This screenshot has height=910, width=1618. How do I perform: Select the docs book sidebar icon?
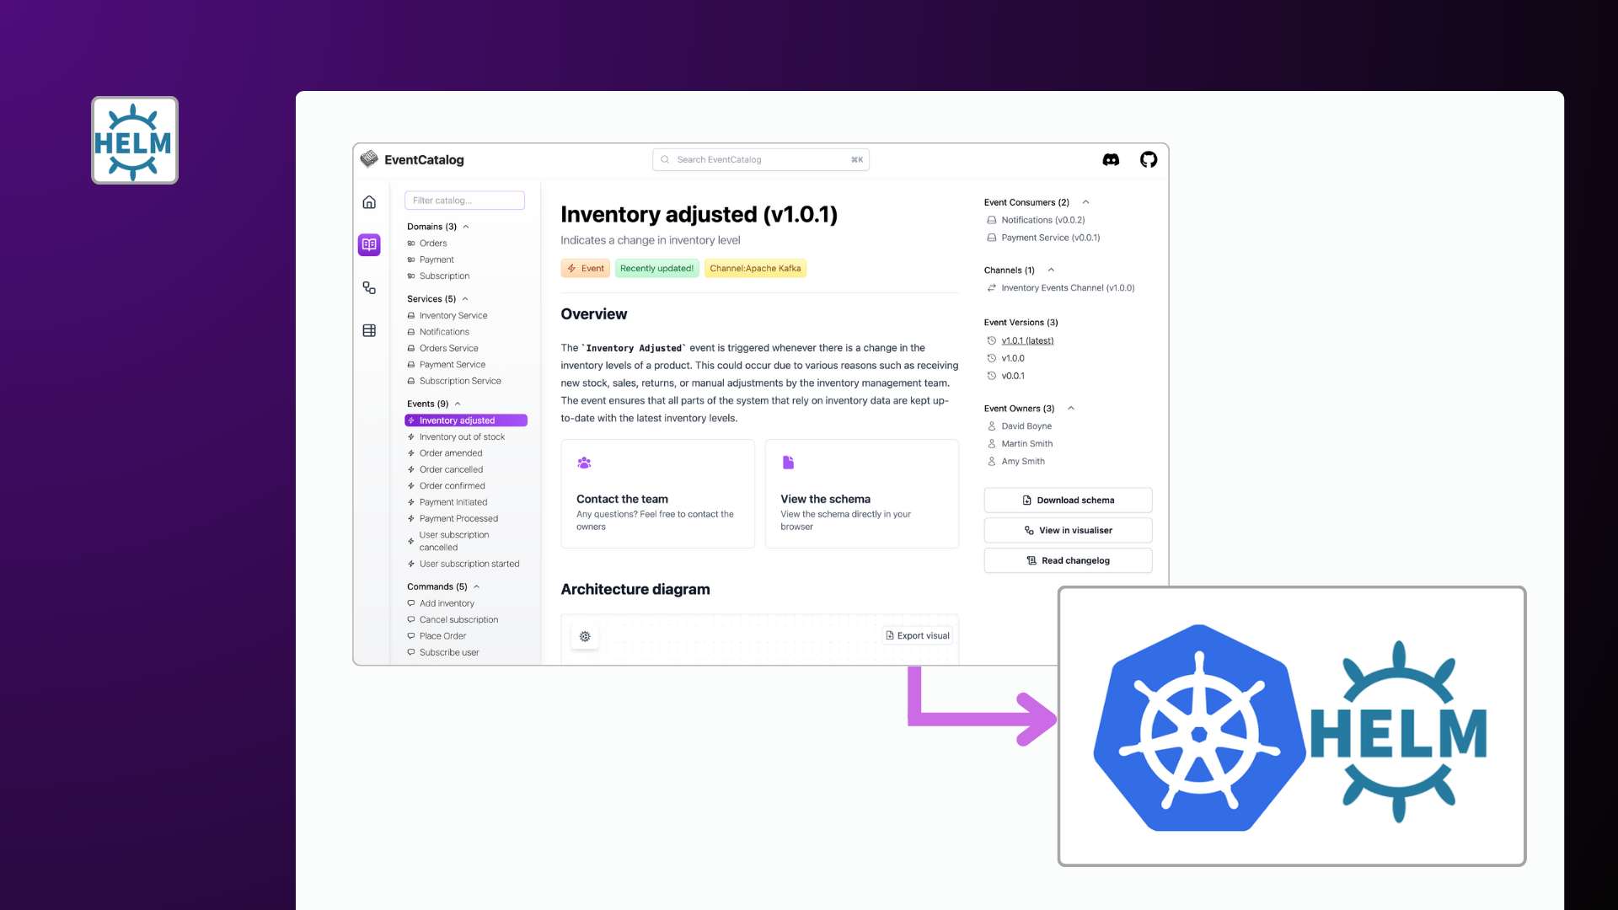(369, 244)
